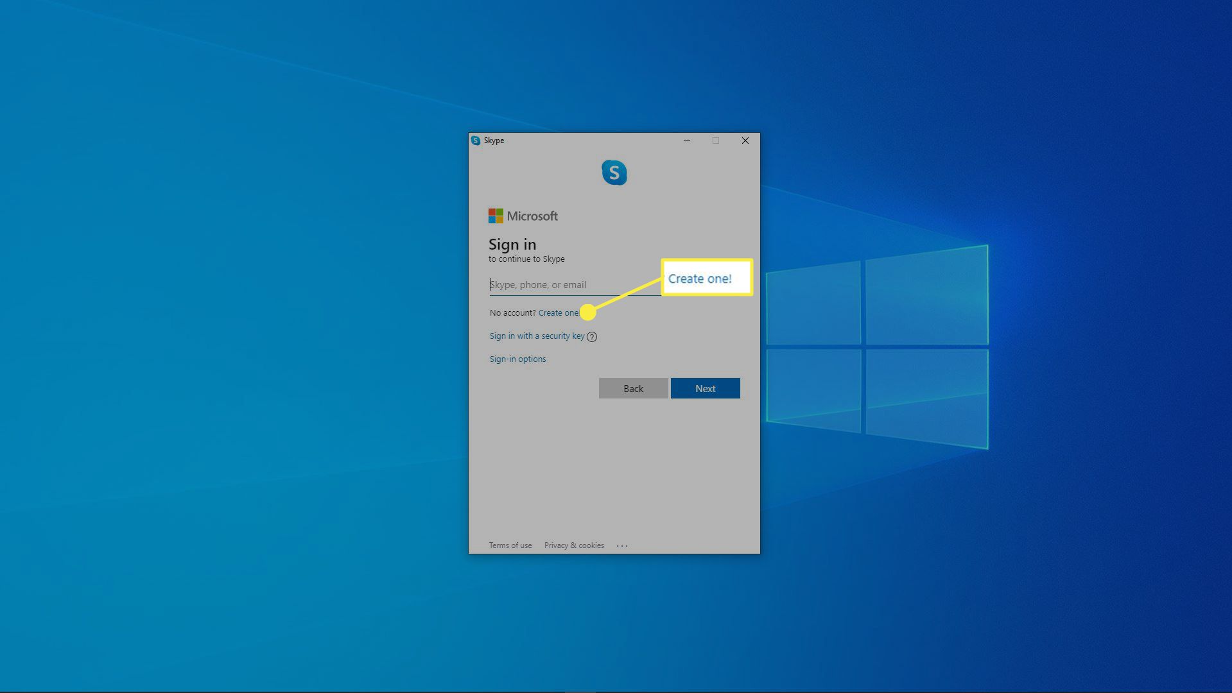
Task: Choose Sign in with a security key
Action: (537, 336)
